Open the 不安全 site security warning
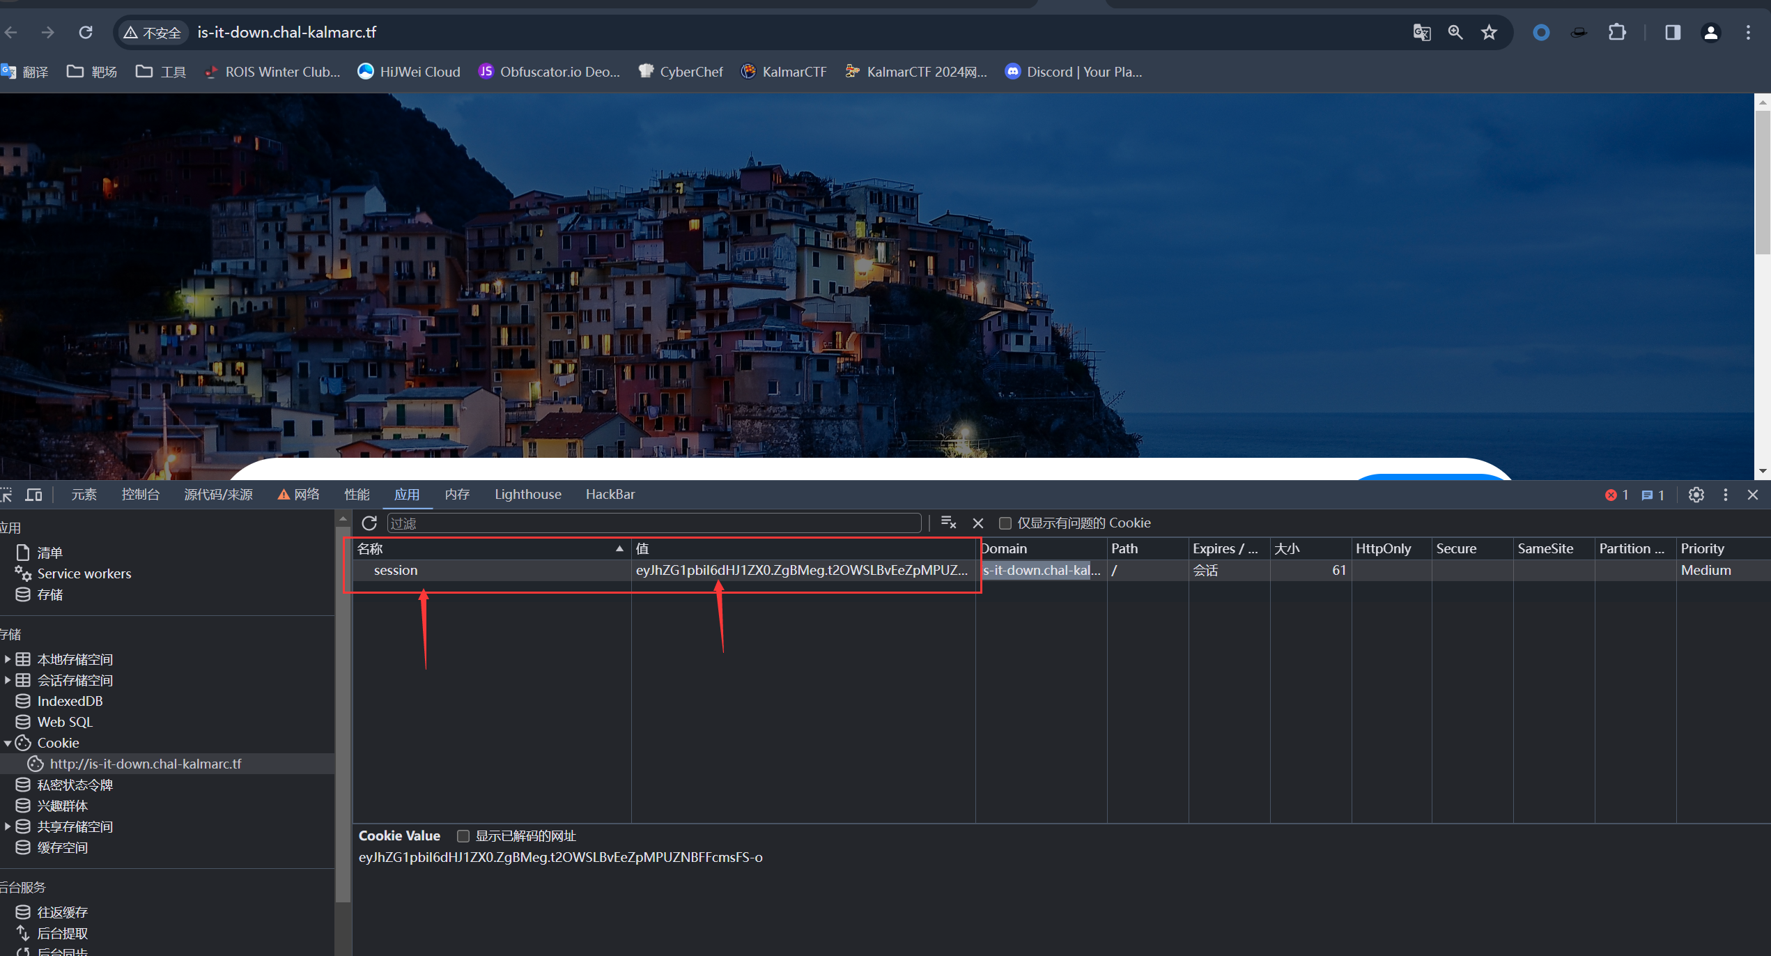This screenshot has width=1771, height=956. click(x=152, y=32)
